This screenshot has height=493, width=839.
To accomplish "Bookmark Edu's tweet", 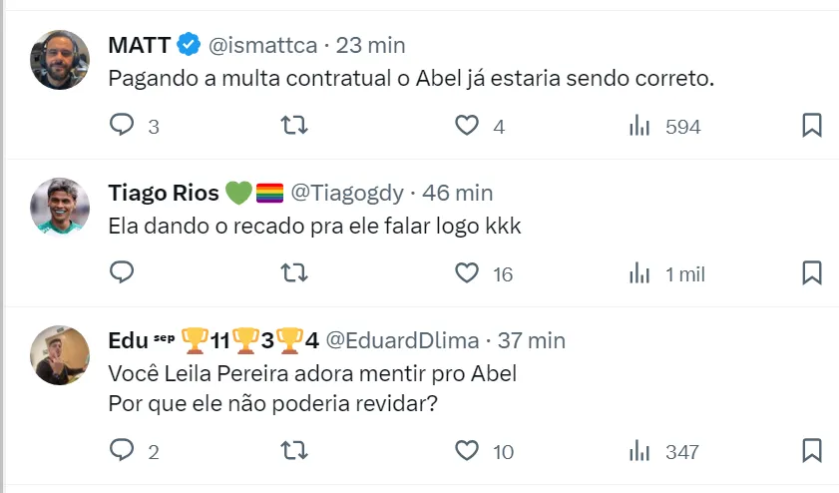I will pos(812,451).
